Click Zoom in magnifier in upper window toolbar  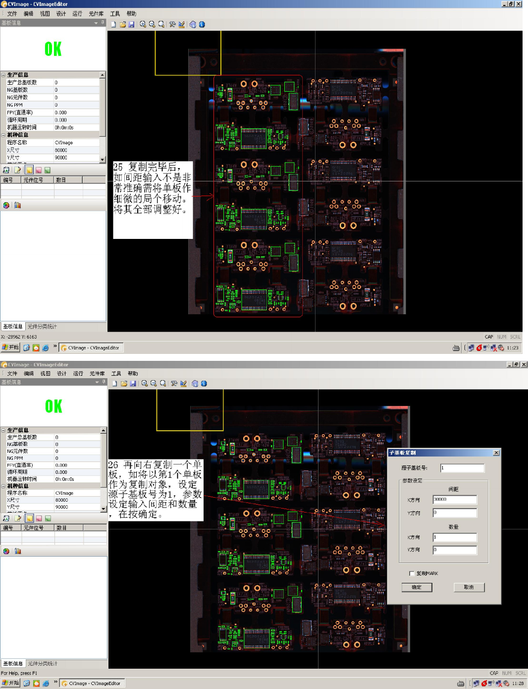[143, 24]
